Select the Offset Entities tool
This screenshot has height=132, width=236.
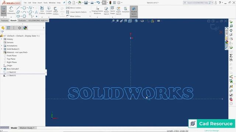click(x=56, y=11)
